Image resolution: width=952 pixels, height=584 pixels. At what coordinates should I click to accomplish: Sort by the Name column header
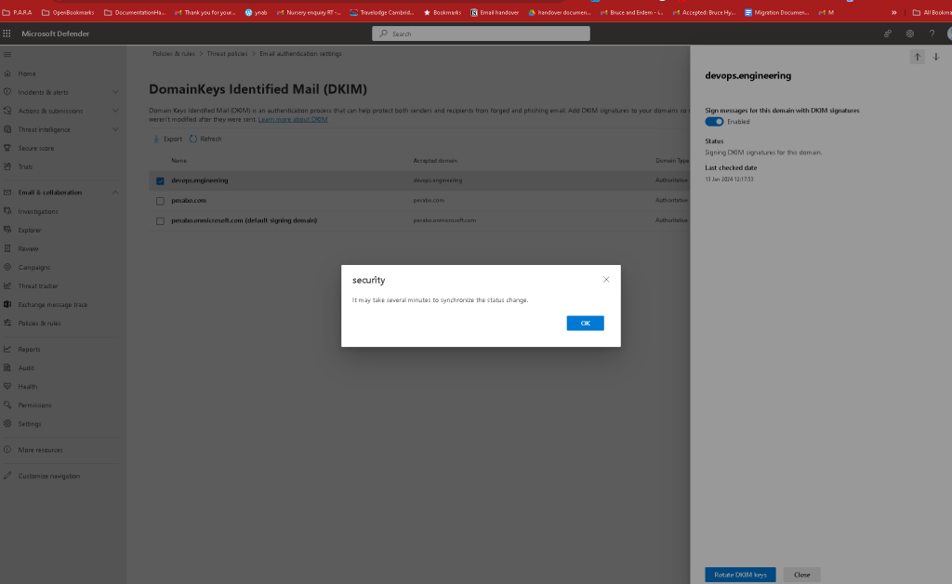point(178,161)
